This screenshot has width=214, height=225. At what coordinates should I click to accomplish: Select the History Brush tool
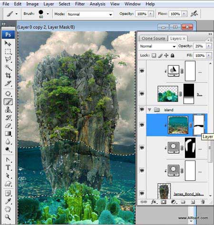point(8,118)
